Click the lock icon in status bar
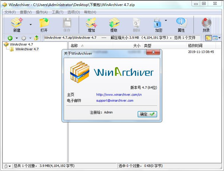224x171 pixels. pos(6,166)
